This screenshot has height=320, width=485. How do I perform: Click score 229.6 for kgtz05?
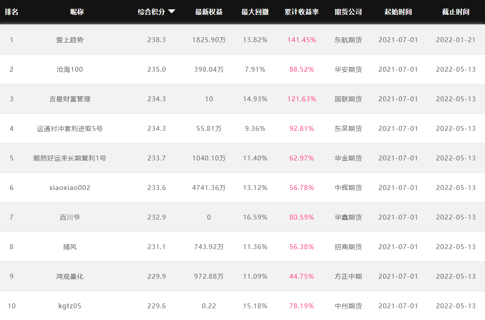[x=156, y=306]
